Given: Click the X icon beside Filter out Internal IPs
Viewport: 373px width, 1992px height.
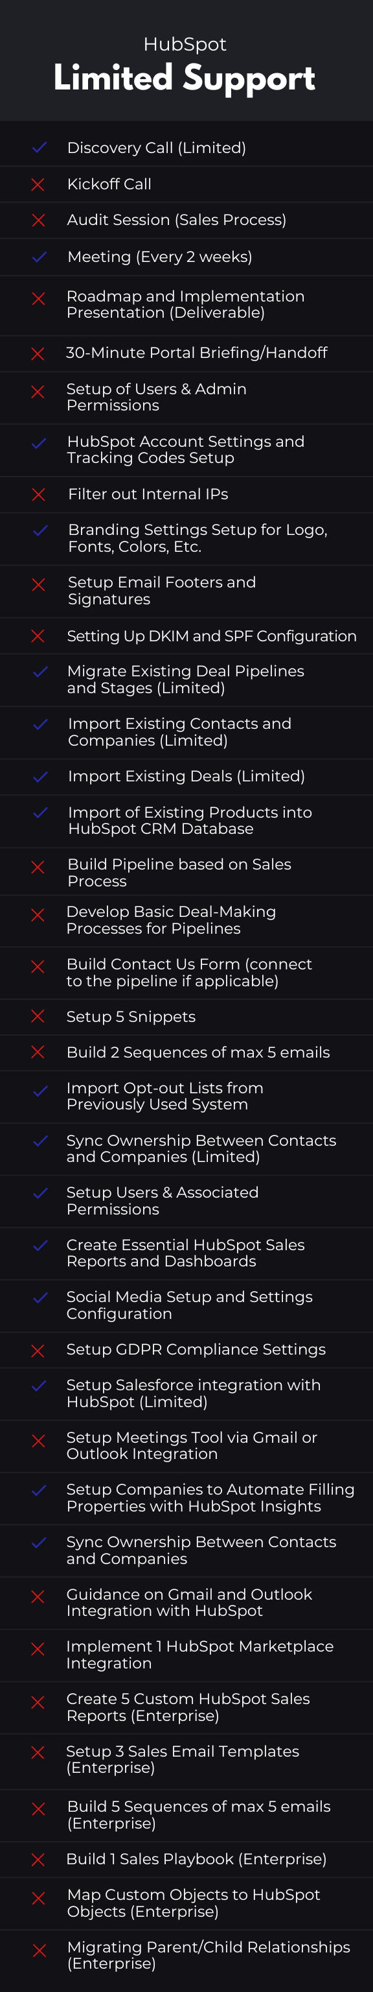Looking at the screenshot, I should click(x=38, y=494).
